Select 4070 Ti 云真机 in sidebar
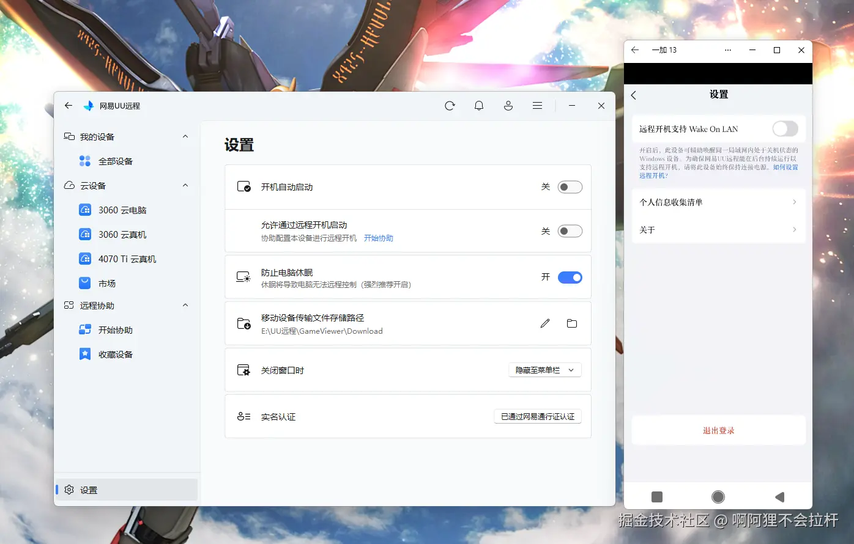Screen dimensions: 854x544 127,259
